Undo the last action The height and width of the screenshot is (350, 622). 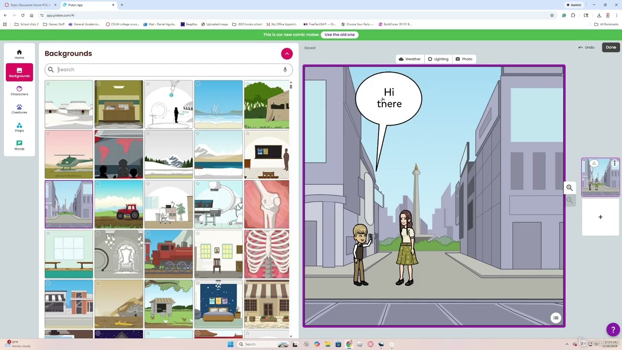(x=587, y=47)
